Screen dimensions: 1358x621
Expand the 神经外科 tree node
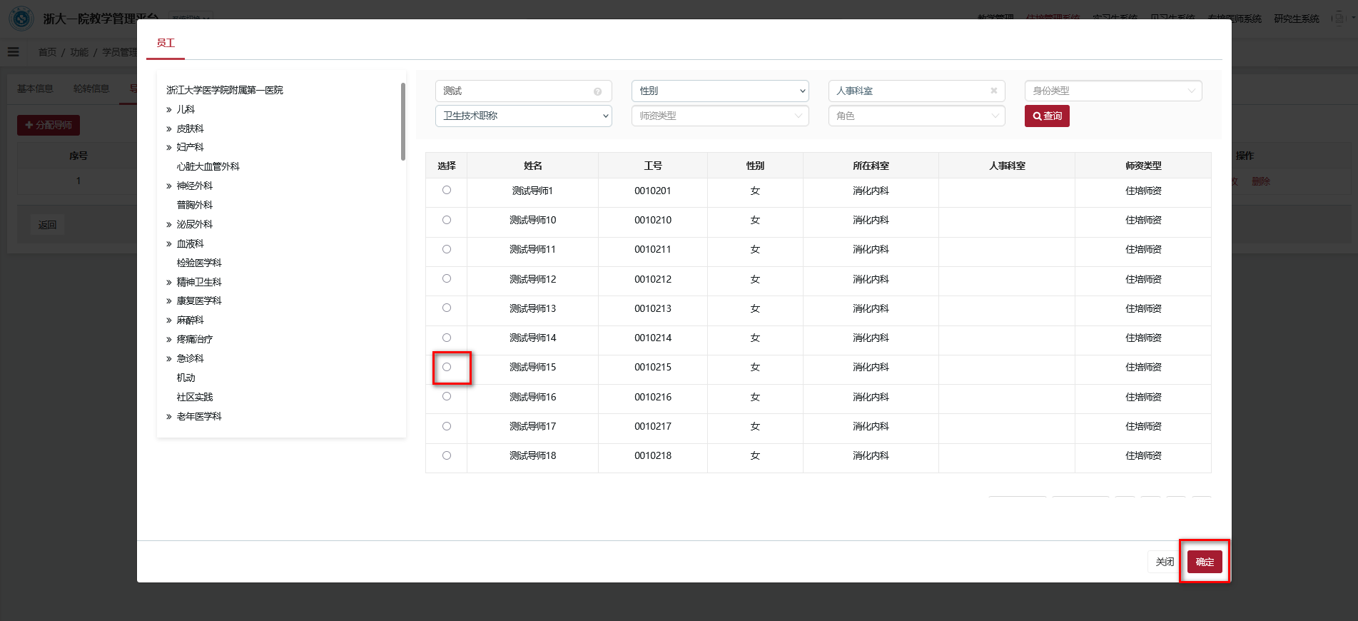coord(169,186)
